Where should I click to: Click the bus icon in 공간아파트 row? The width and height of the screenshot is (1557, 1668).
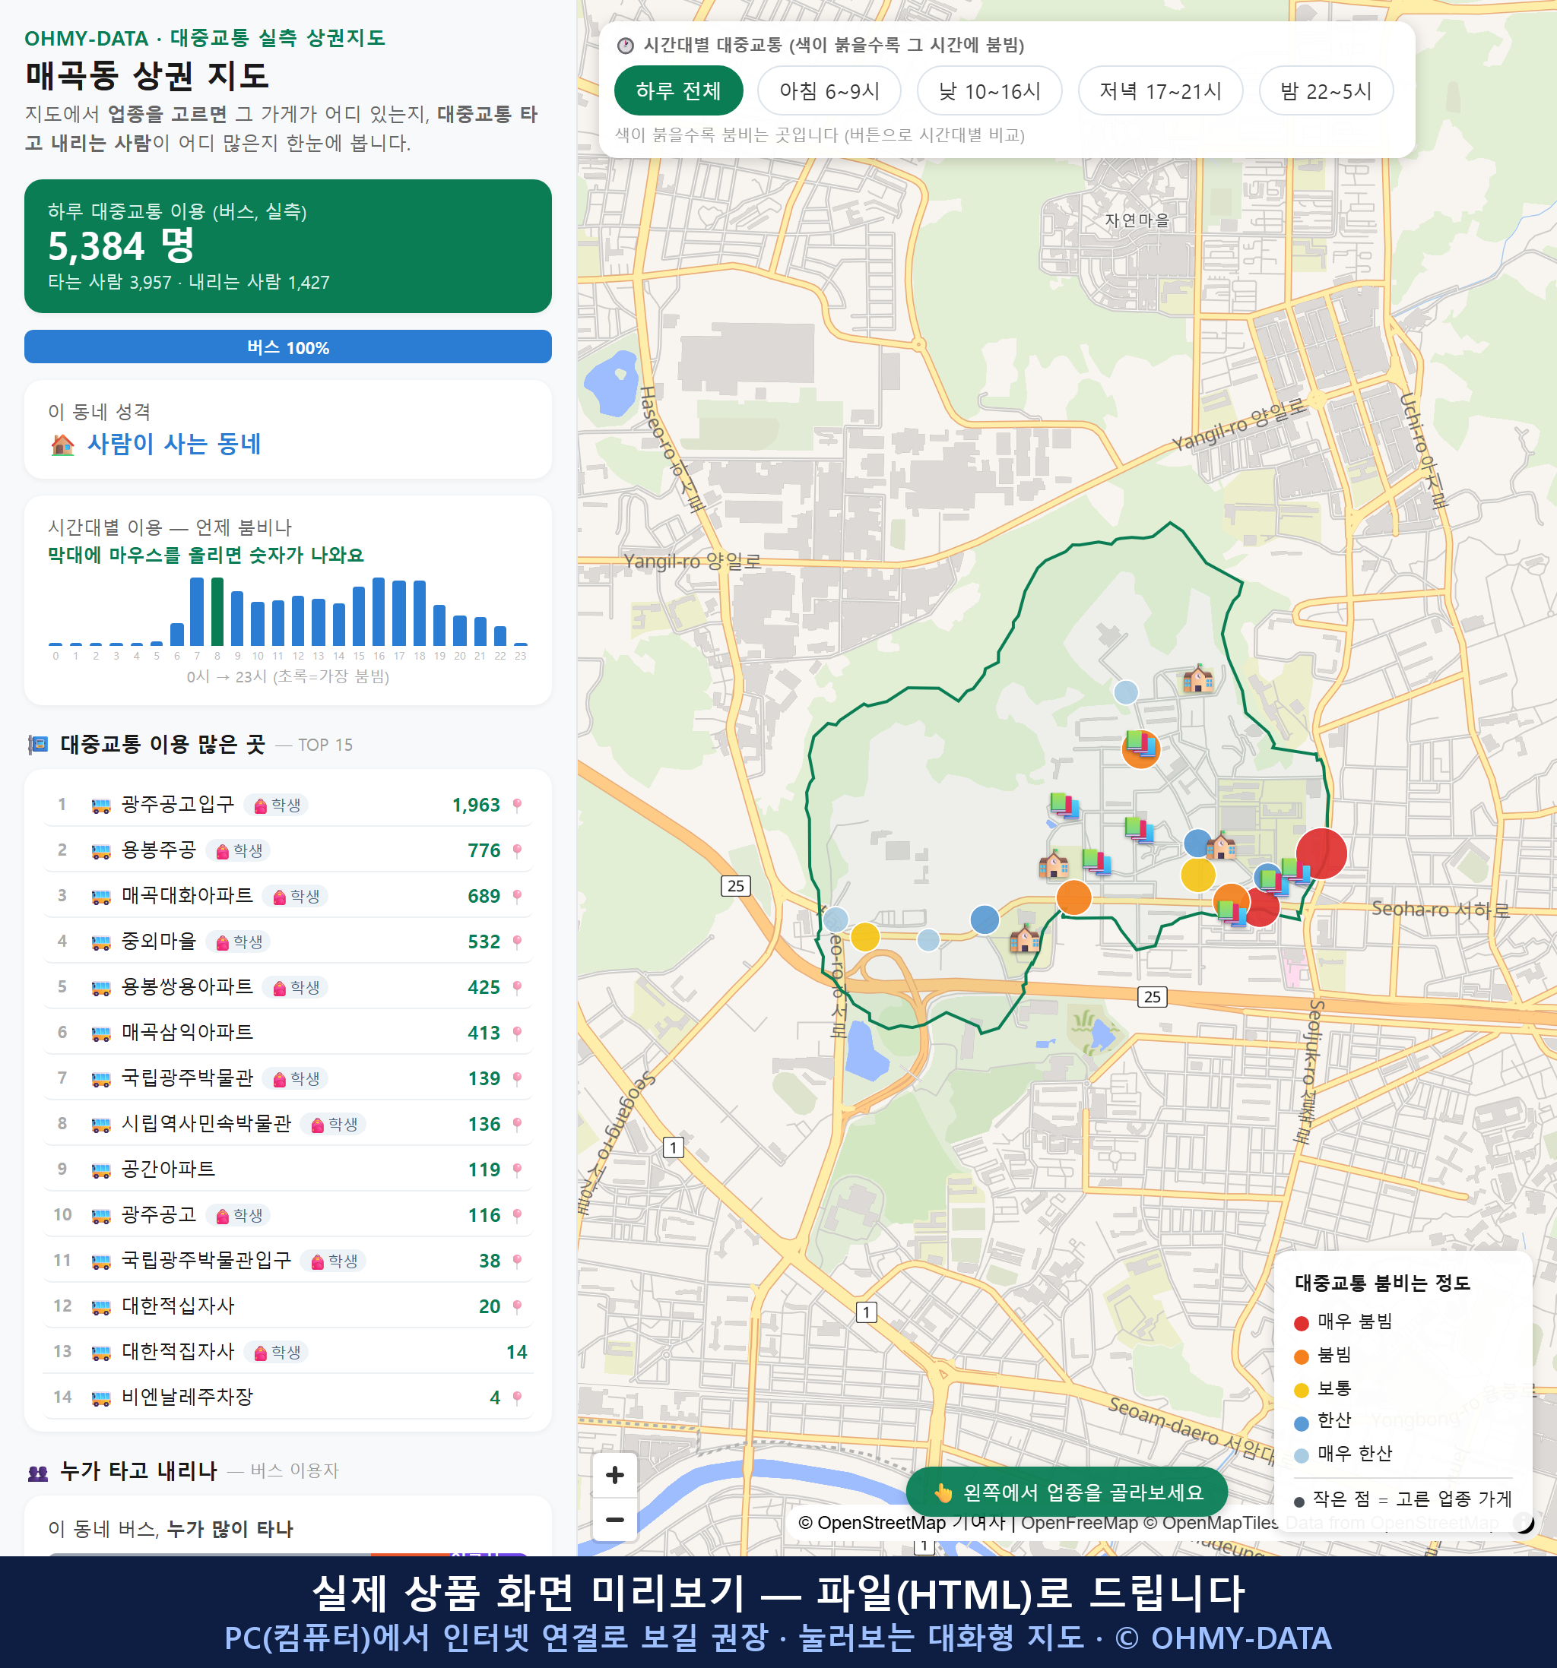pos(100,1169)
